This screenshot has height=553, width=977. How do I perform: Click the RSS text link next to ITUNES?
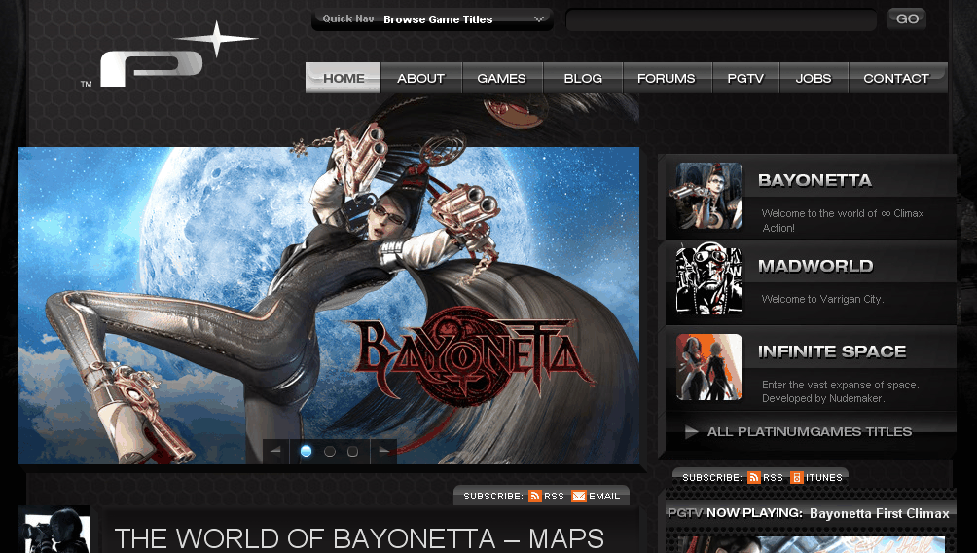[774, 478]
